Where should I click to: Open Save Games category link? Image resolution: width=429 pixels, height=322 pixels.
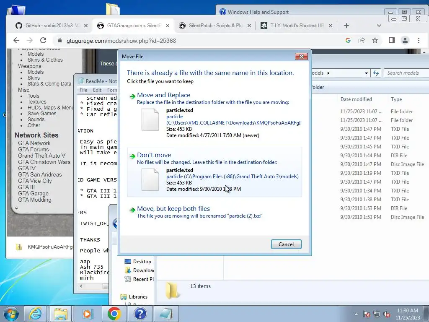pos(42,113)
